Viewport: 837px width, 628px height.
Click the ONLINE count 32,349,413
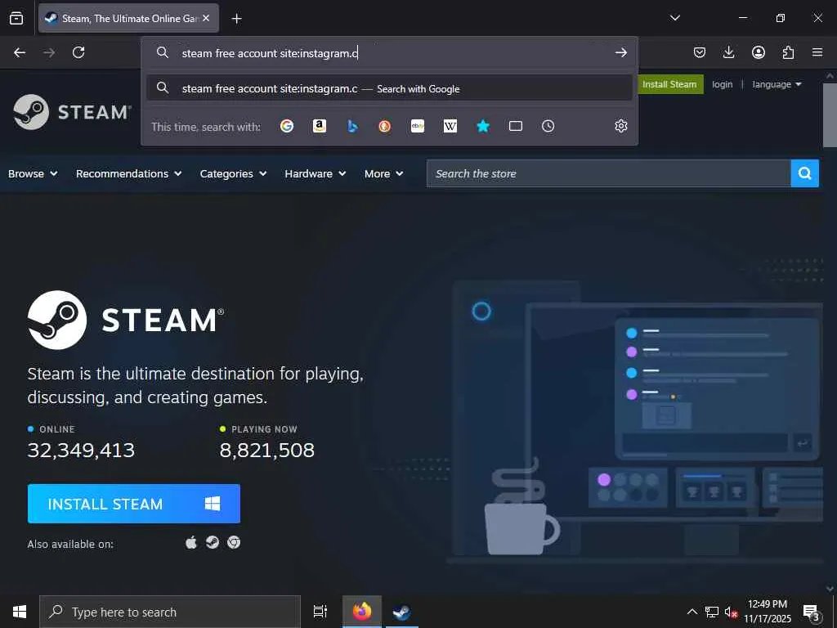tap(81, 451)
